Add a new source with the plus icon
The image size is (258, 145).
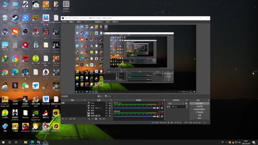click(x=89, y=119)
